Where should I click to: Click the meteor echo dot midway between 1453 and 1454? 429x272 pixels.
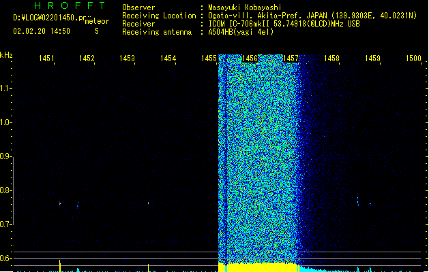pyautogui.click(x=148, y=203)
